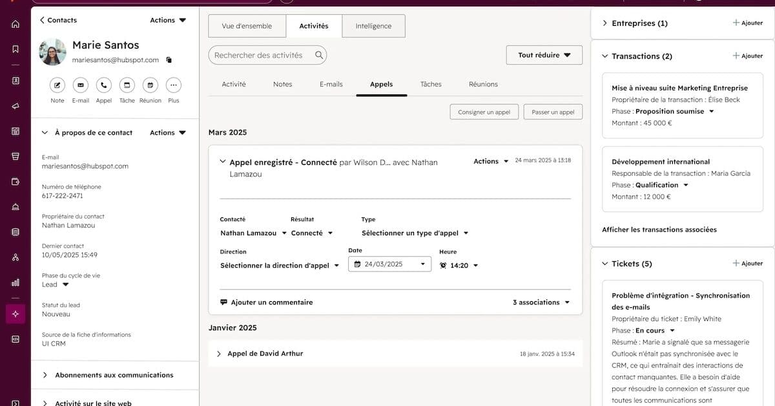Go back to Contacts list
Image resolution: width=775 pixels, height=406 pixels.
coord(58,20)
